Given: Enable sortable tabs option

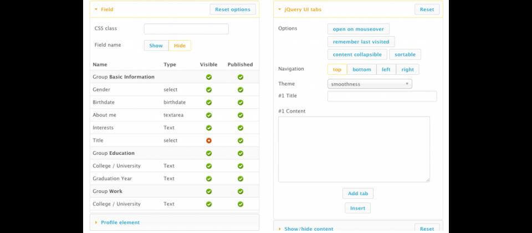Looking at the screenshot, I should tap(405, 54).
